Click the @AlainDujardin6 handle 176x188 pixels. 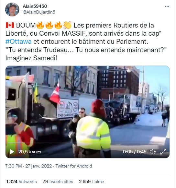[39, 12]
